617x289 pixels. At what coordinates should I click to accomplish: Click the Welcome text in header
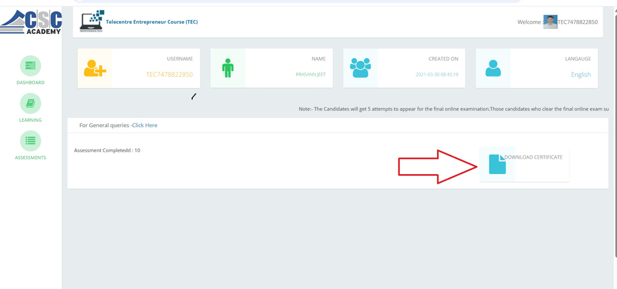pyautogui.click(x=529, y=22)
